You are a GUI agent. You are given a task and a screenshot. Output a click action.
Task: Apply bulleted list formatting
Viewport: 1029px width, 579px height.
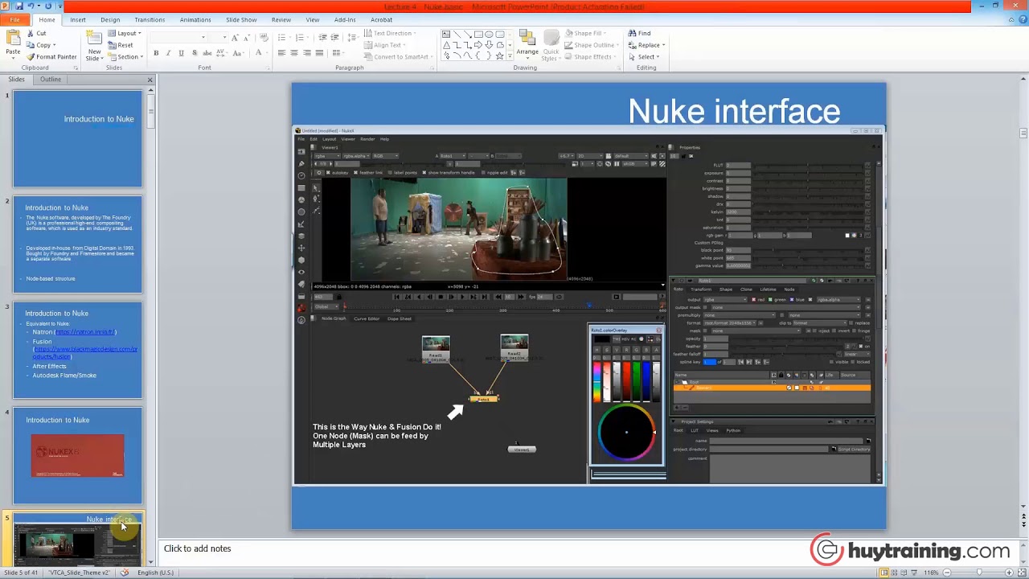[282, 37]
